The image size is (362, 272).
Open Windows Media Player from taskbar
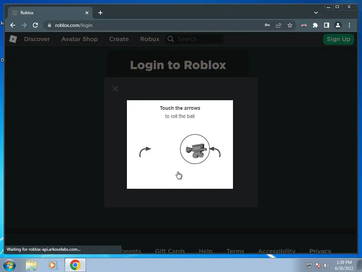tap(53, 265)
